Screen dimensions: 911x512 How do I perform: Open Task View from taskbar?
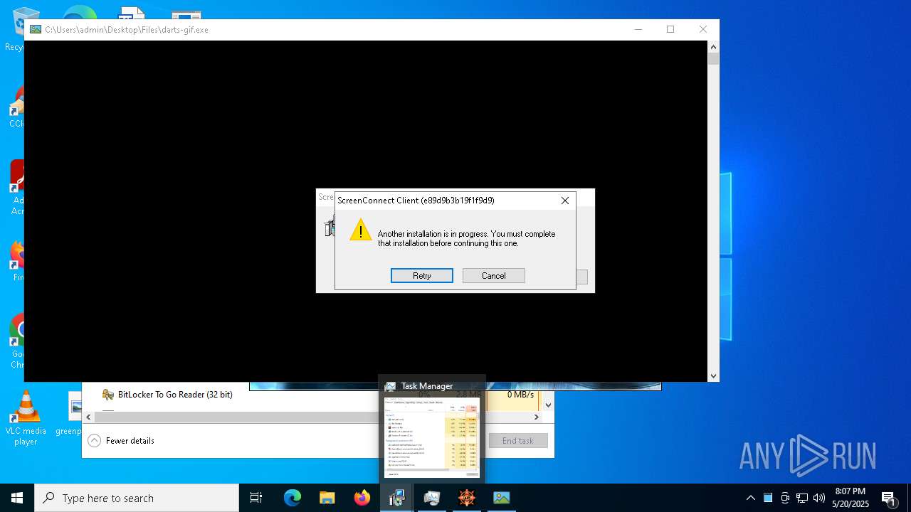[x=256, y=498]
